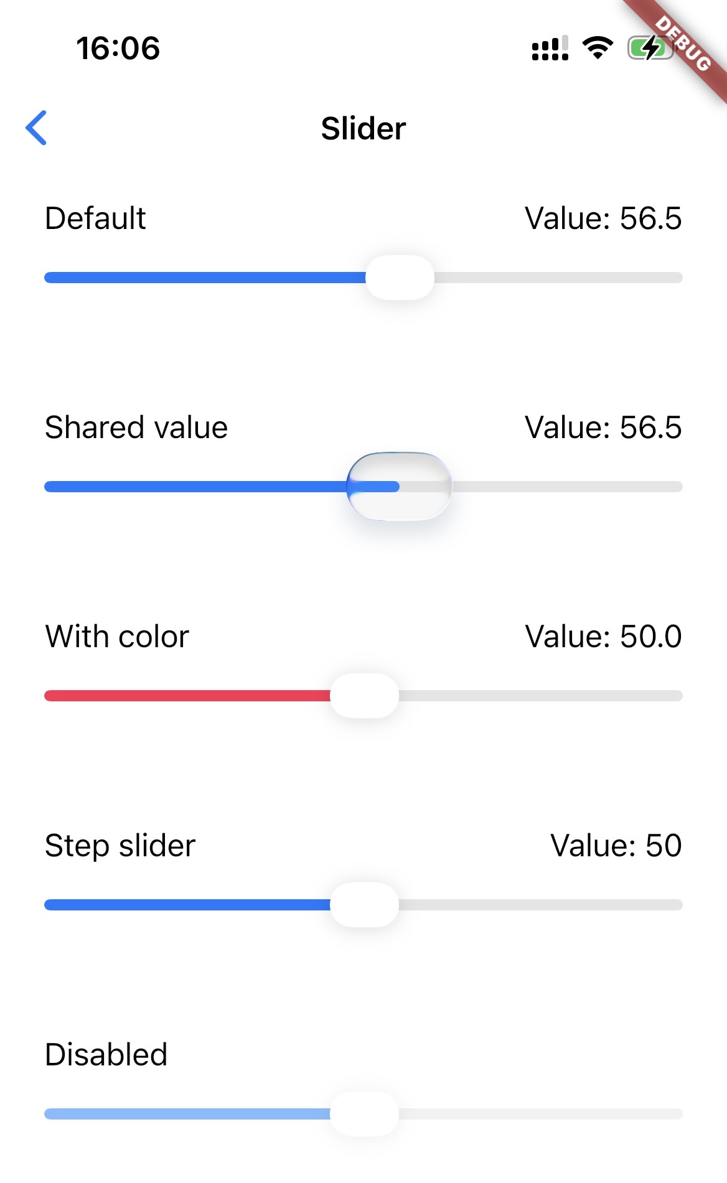Tap the Wi-Fi icon in status bar
Screen dimensions: 727x1183
[596, 49]
